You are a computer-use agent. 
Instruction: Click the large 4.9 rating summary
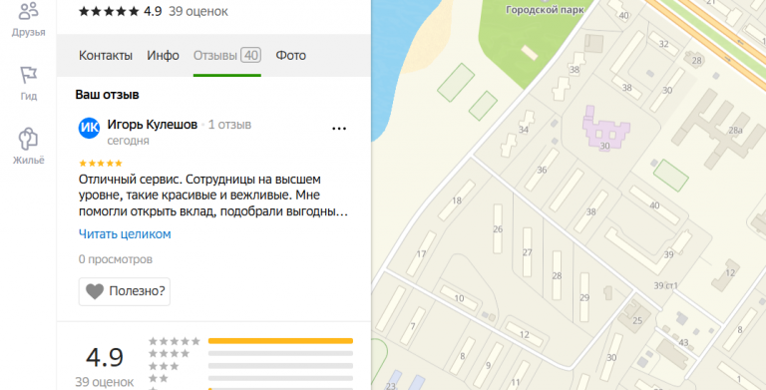(x=105, y=357)
